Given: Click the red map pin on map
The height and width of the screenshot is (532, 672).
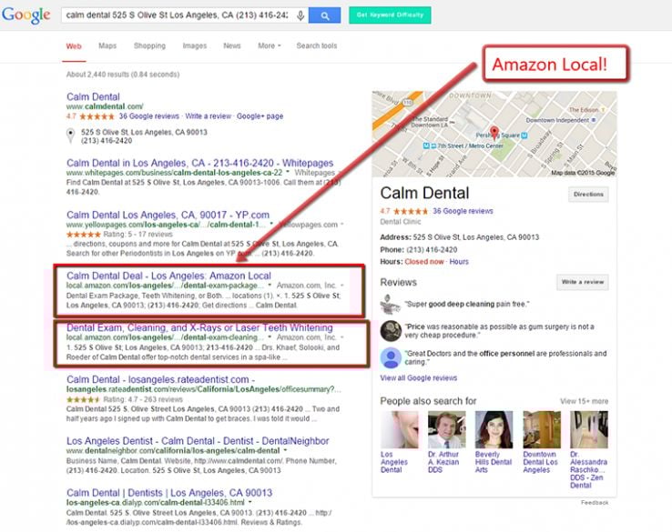Looking at the screenshot, I should (x=495, y=131).
